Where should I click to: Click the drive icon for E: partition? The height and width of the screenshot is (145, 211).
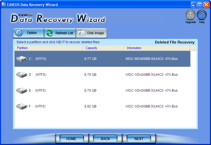(x=22, y=91)
